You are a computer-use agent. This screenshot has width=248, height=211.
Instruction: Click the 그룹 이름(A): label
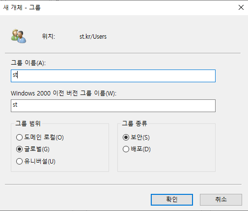point(28,63)
